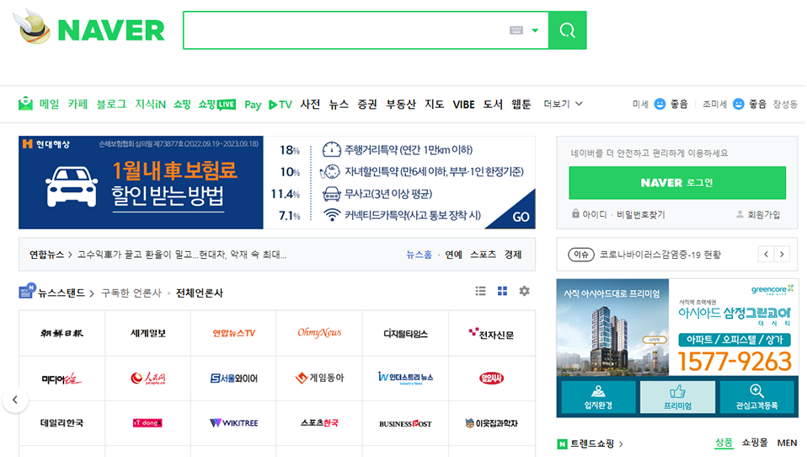Image resolution: width=807 pixels, height=457 pixels.
Task: Click the OhmyNews press logo
Action: click(319, 333)
